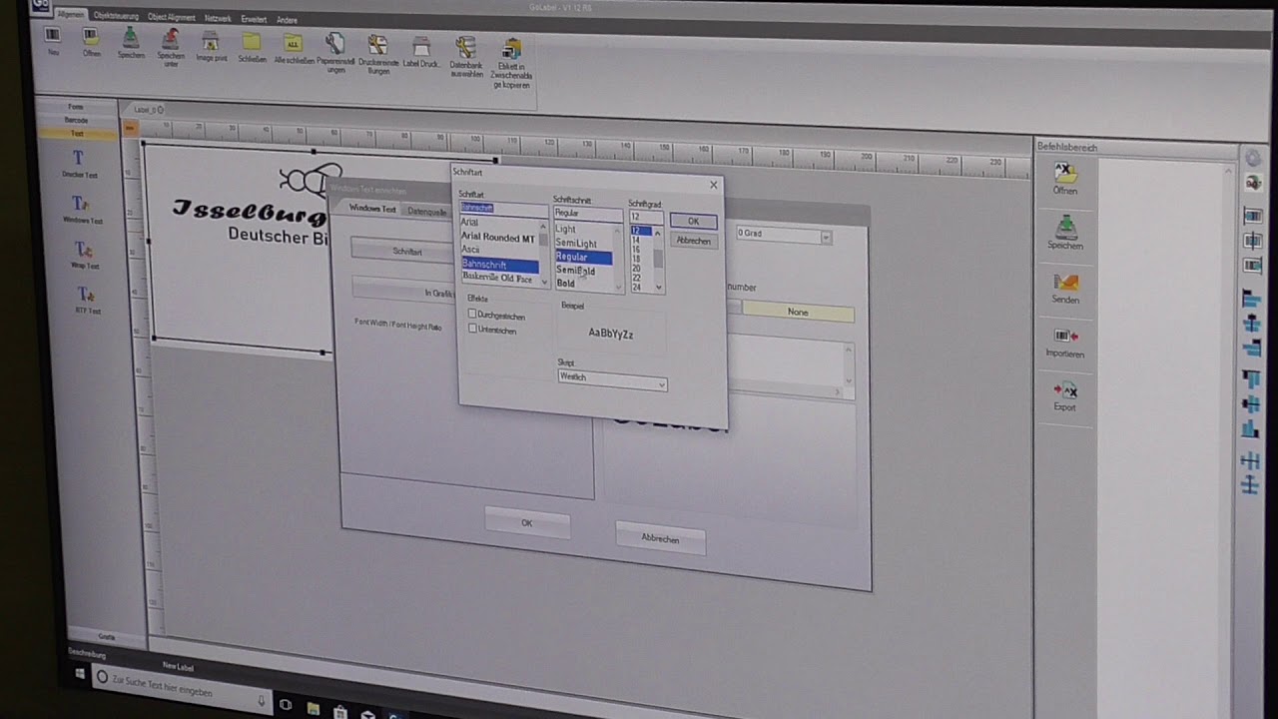Select the Arial font entry
Screen dimensions: 1278x719
pyautogui.click(x=470, y=222)
